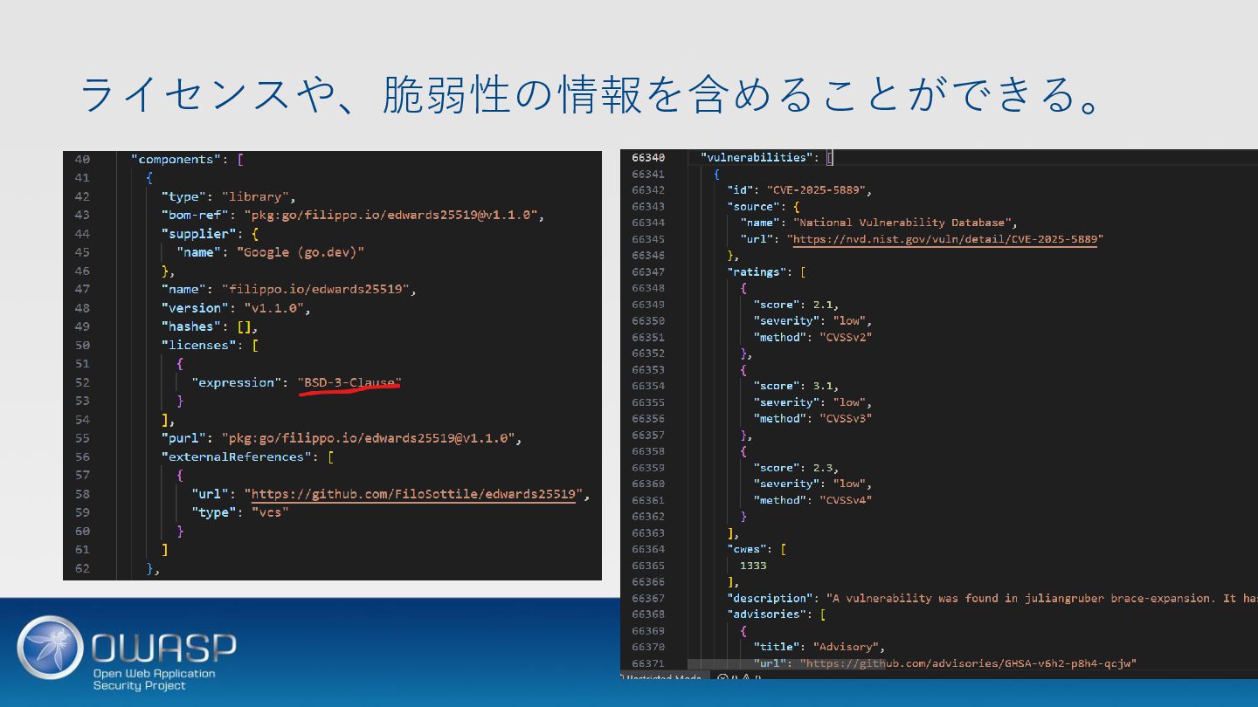1258x707 pixels.
Task: Open the nvd.nist.gov CVE-2025-5889 URL link
Action: pyautogui.click(x=944, y=239)
